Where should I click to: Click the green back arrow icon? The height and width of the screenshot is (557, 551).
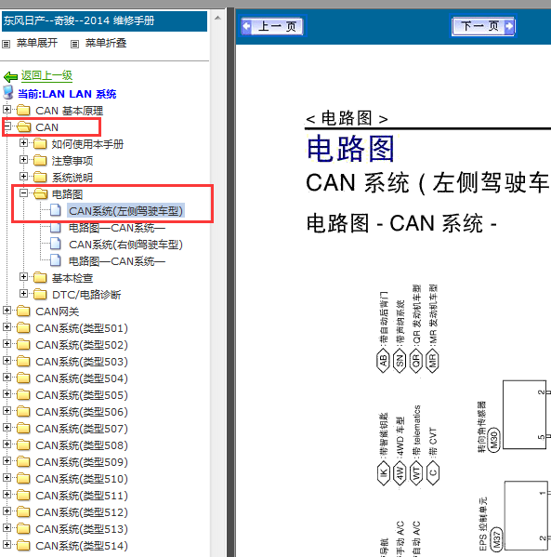click(x=10, y=76)
